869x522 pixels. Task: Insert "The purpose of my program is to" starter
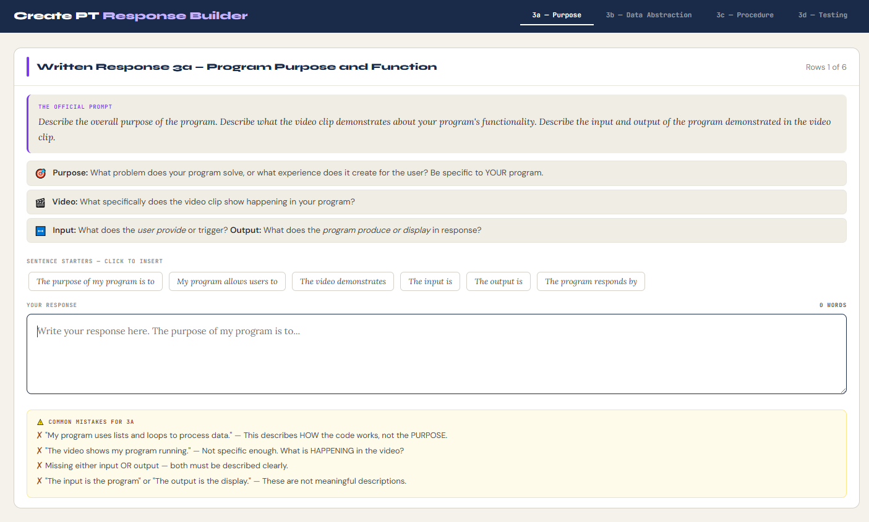[95, 282]
